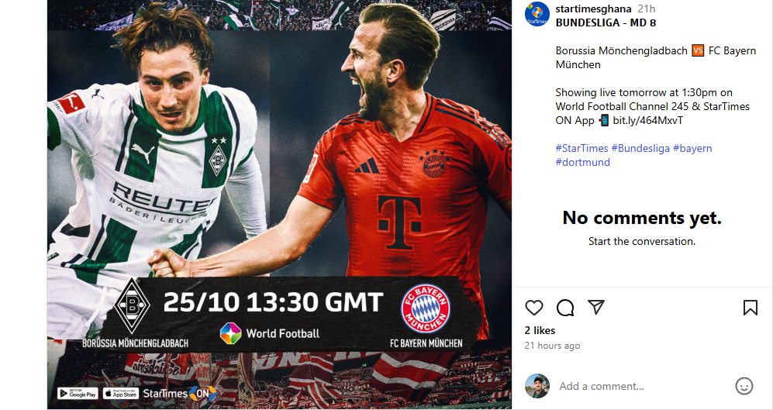The height and width of the screenshot is (410, 773).
Task: Open the #Bundesliga hashtag
Action: 640,148
